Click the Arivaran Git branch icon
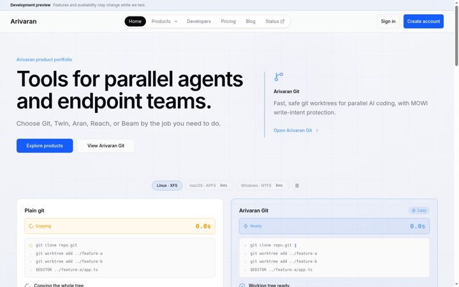The image size is (459, 287). 279,77
